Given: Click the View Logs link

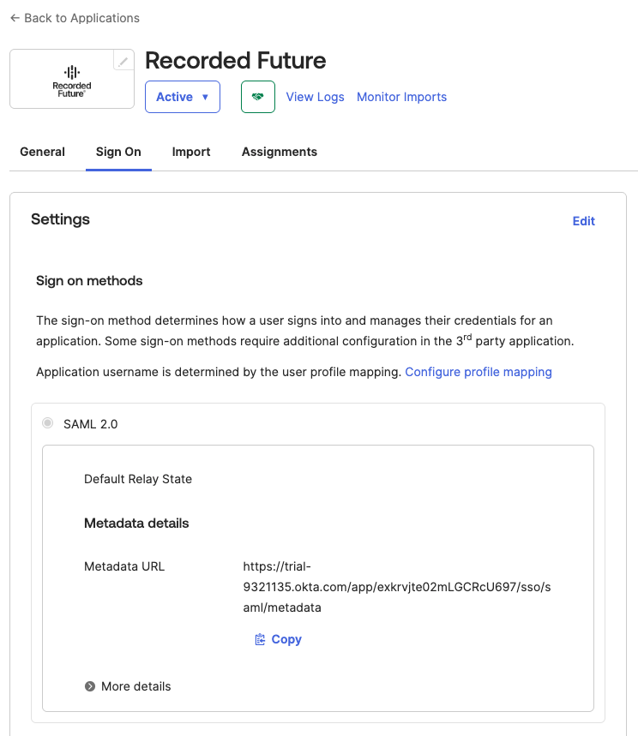Looking at the screenshot, I should click(315, 97).
